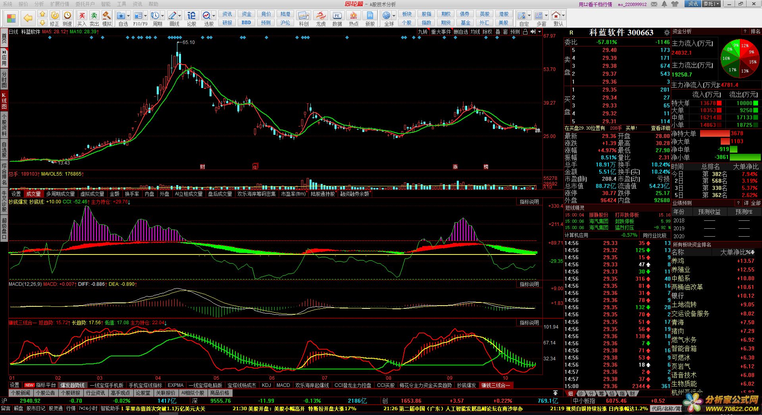Click the yellow back arrow icon
This screenshot has width=762, height=415.
(28, 18)
